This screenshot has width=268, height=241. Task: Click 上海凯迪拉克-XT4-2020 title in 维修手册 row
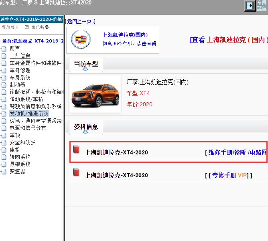click(116, 152)
